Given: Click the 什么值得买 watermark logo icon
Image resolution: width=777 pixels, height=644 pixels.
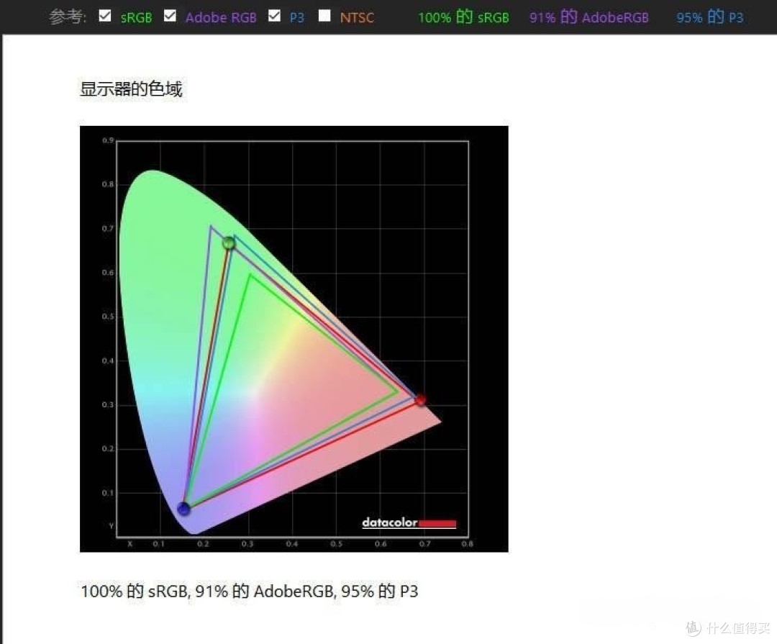Looking at the screenshot, I should point(693,628).
